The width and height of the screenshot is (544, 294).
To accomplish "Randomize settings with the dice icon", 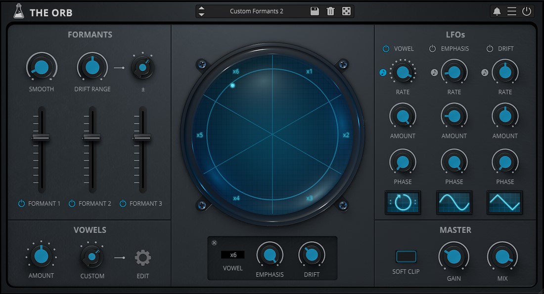I will (x=346, y=11).
